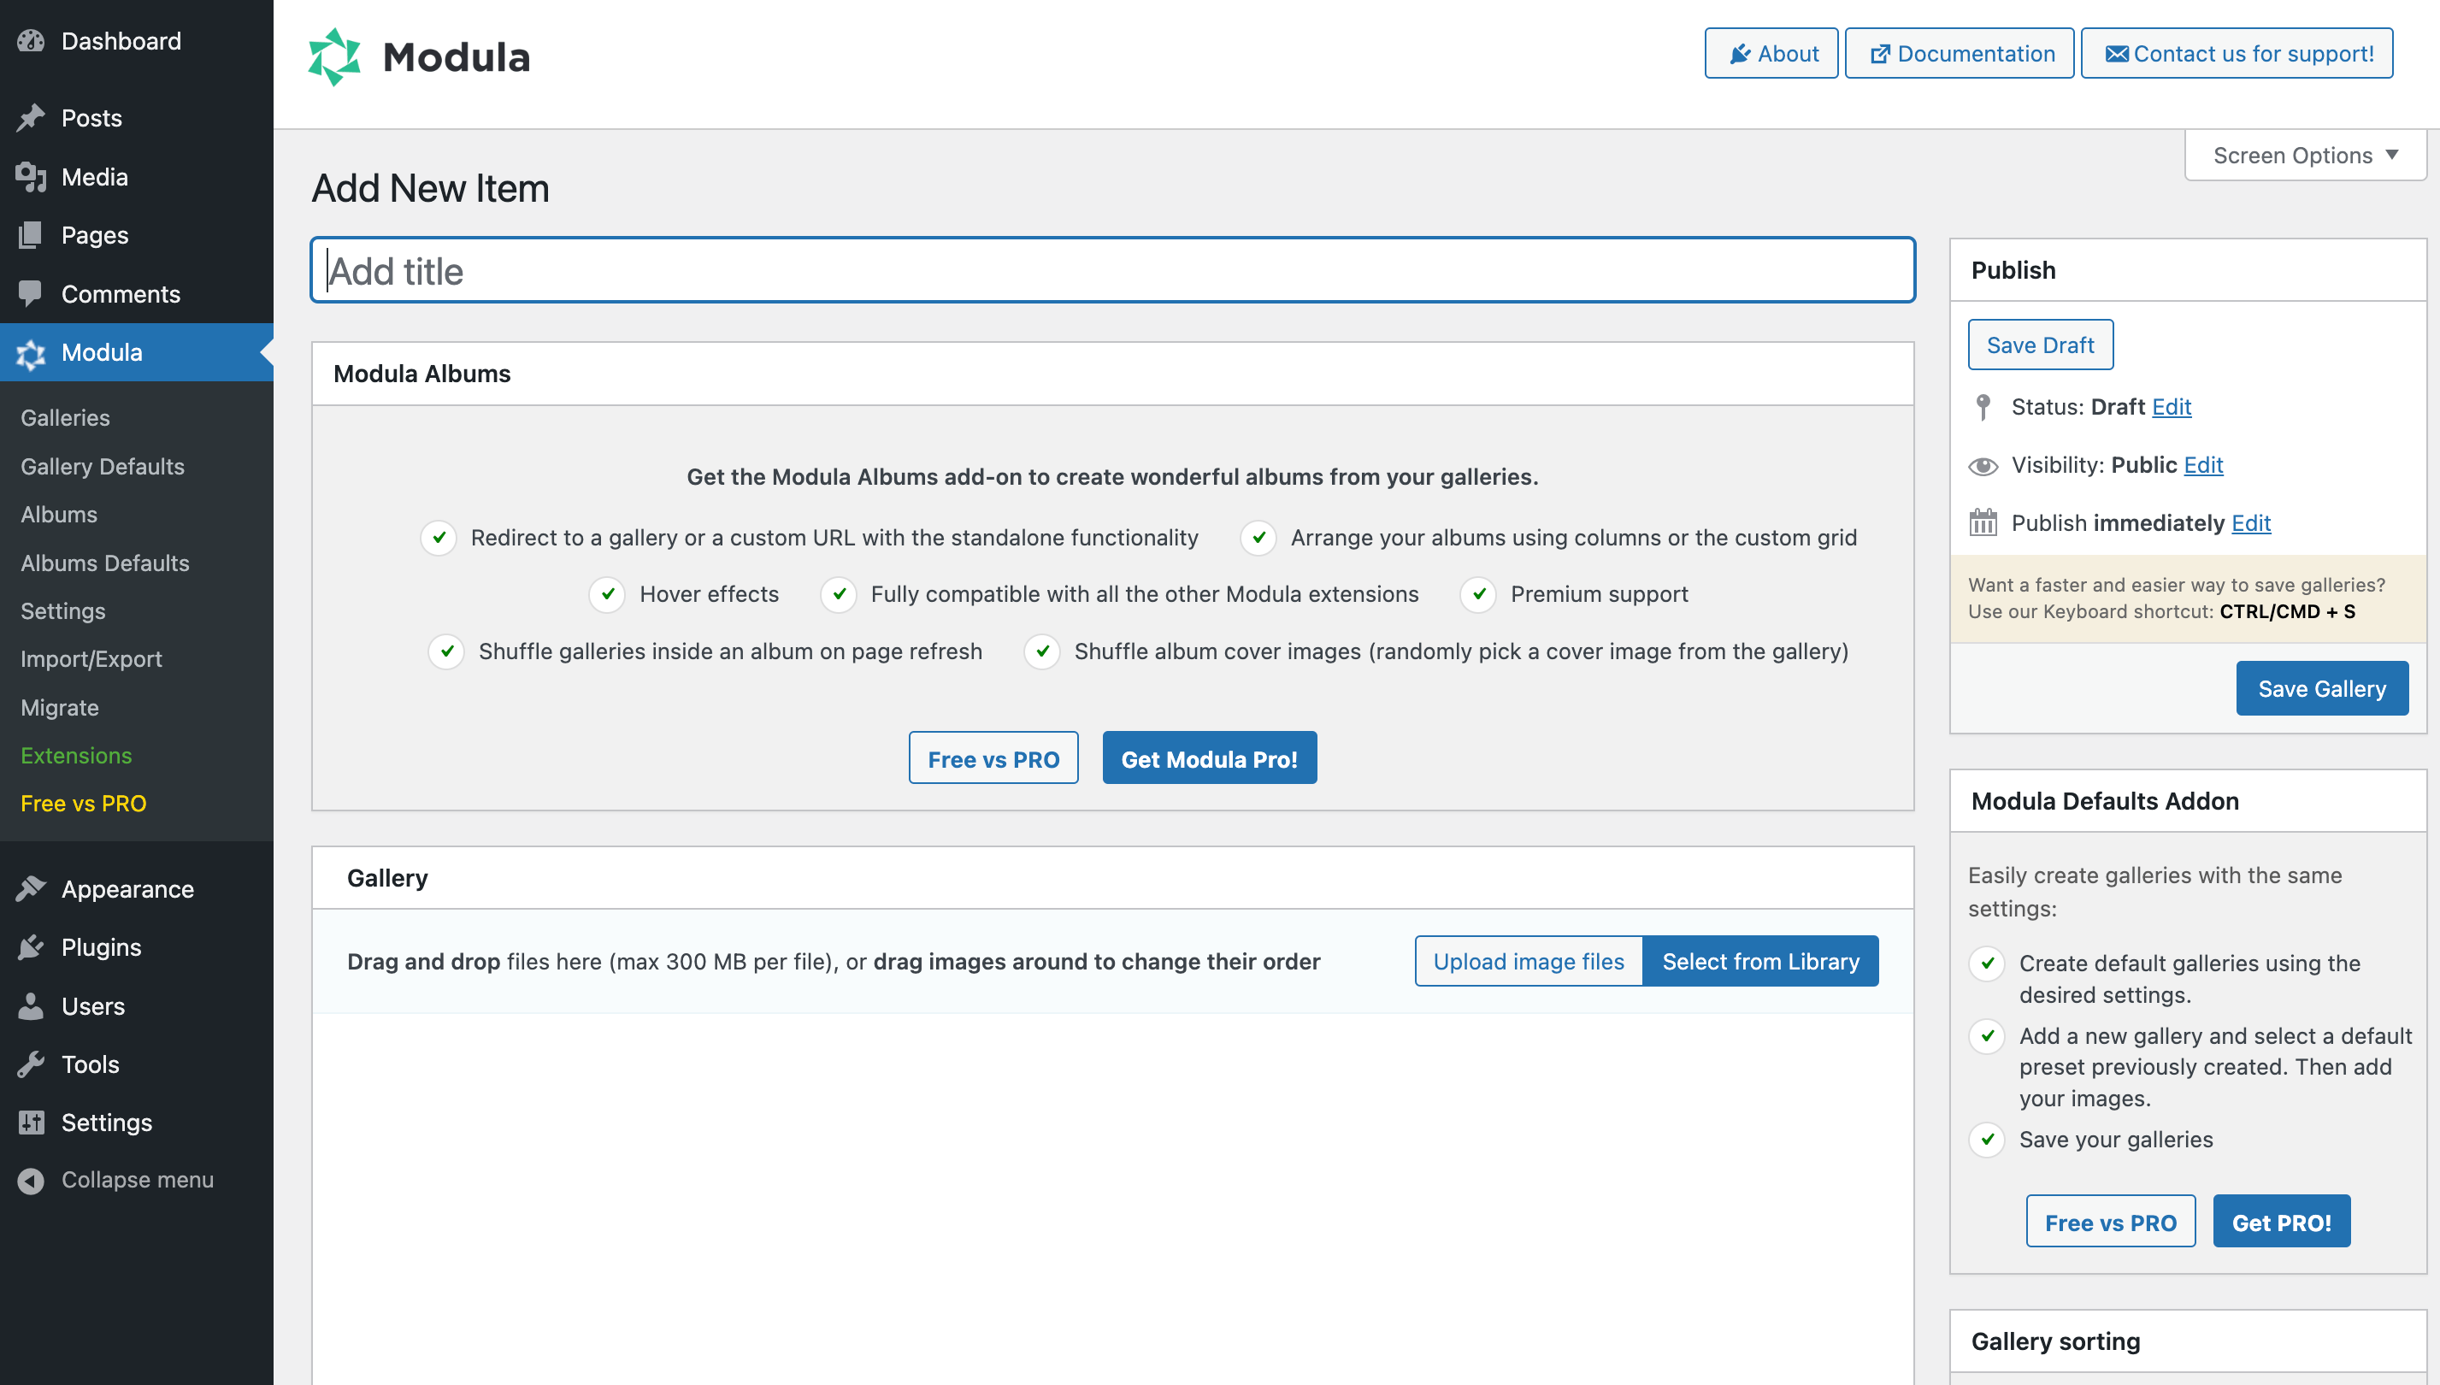Click the Posts pushpin icon
This screenshot has width=2440, height=1385.
coord(31,118)
